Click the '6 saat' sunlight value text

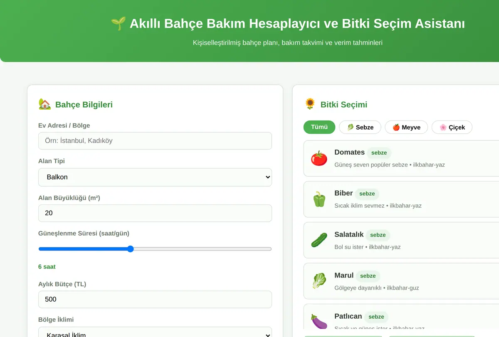click(47, 267)
